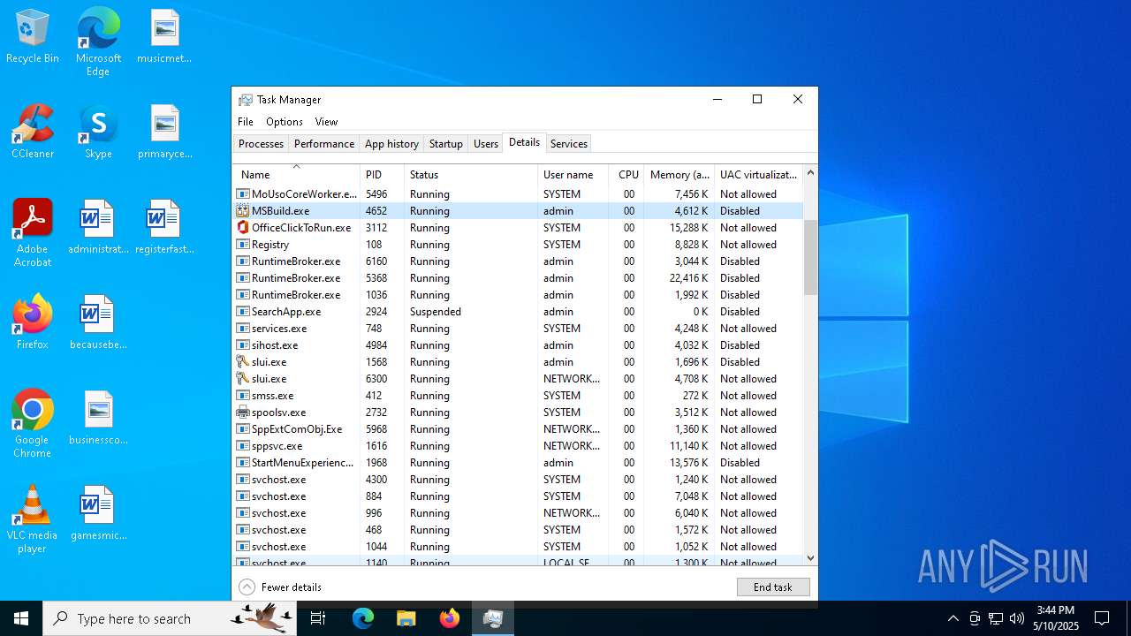
Task: Open CCleaner desktop shortcut
Action: [x=33, y=132]
